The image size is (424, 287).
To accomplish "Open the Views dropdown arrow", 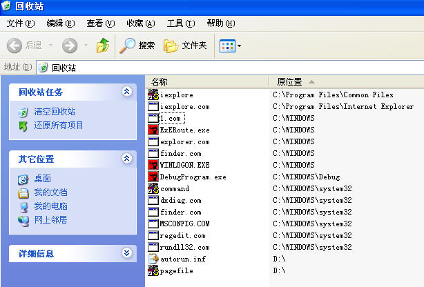I will 239,46.
